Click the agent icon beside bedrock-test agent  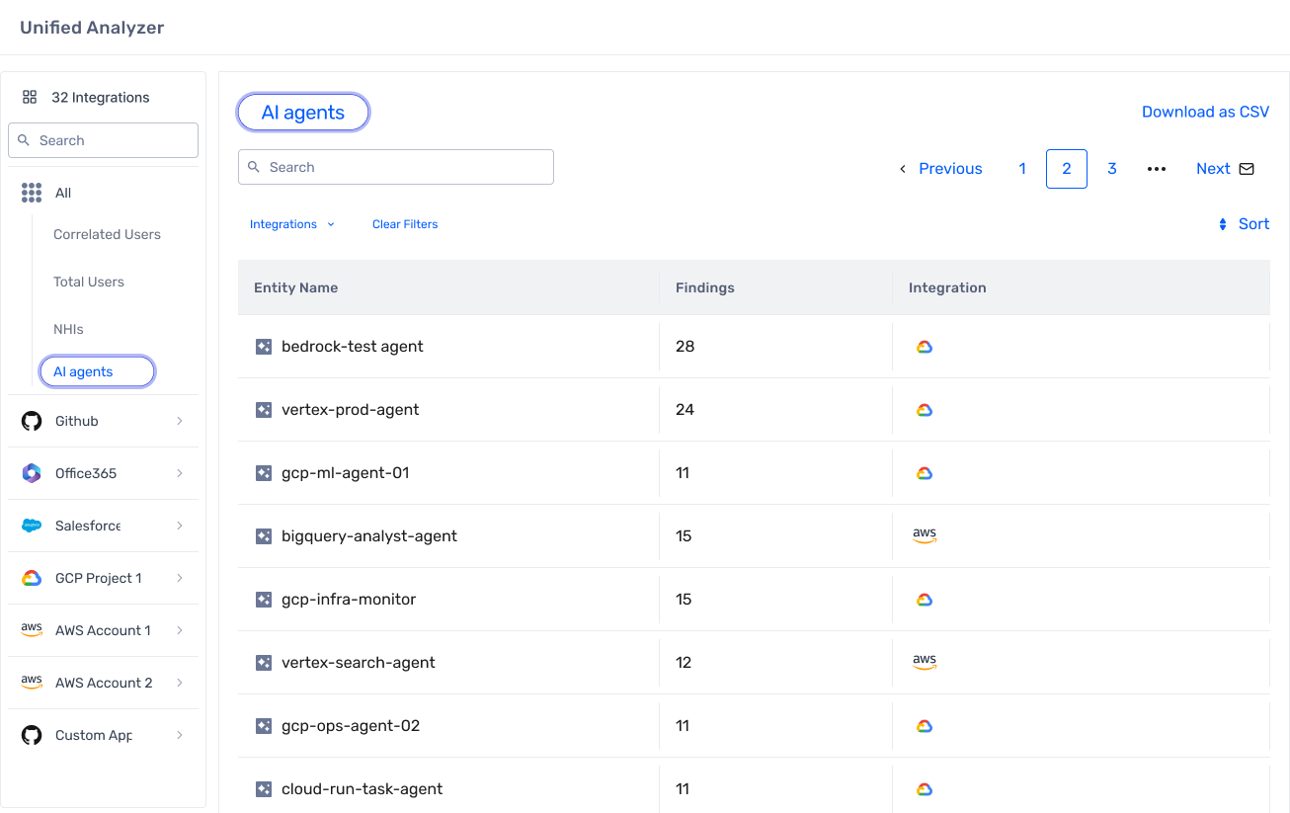coord(264,347)
